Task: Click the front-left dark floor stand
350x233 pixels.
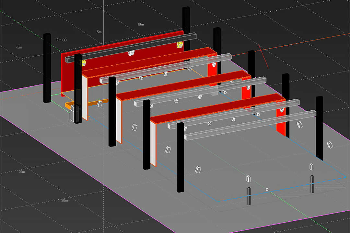Action: coord(249,196)
